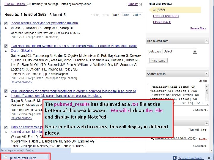Open Indoor residual spraying for preventing malaria
Screen dimensions: 214x160
(x=45, y=23)
